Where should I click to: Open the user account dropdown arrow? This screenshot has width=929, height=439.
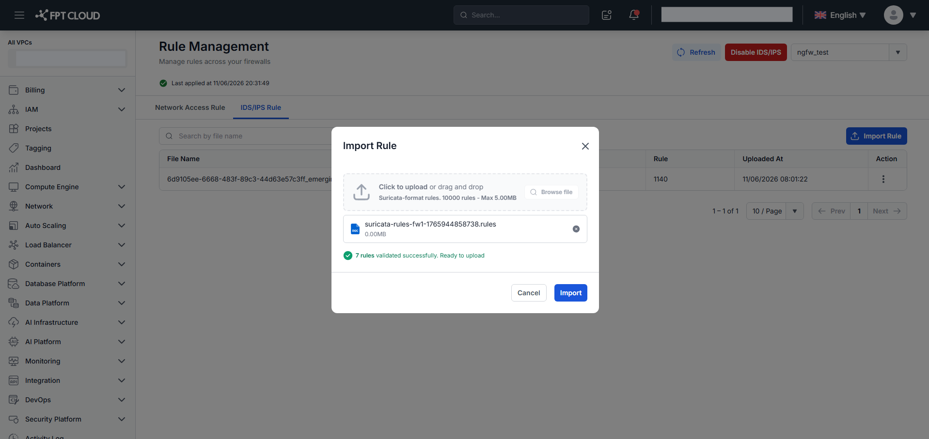(913, 15)
